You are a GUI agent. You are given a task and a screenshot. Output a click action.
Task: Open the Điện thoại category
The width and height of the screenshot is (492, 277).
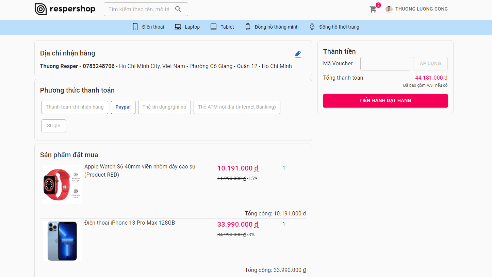[153, 27]
